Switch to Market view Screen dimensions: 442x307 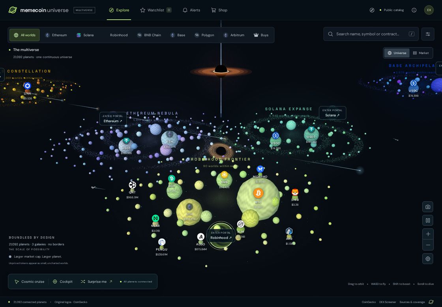point(421,53)
